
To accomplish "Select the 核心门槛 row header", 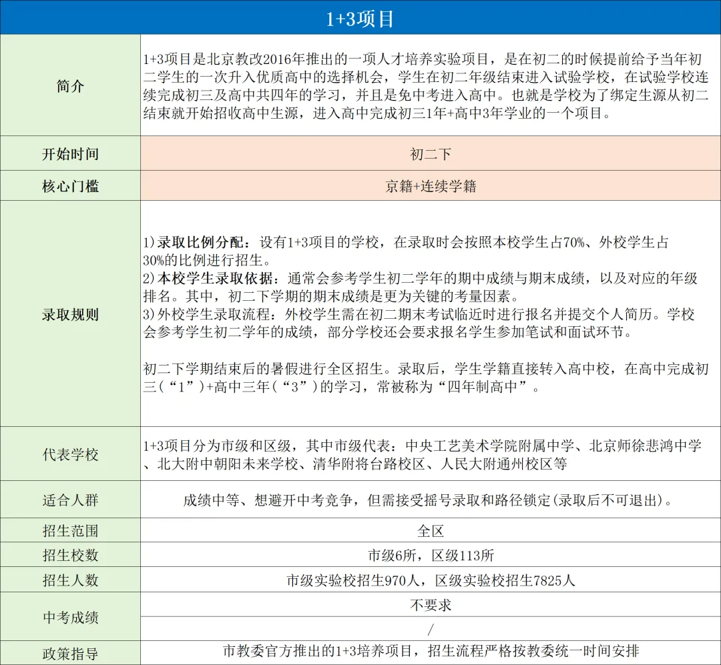I will 70,185.
